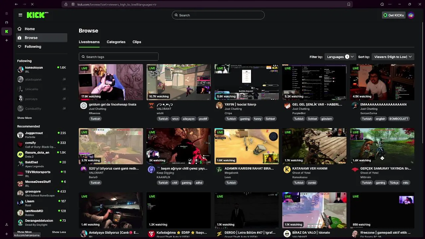Click the Get KICKs button
The image size is (425, 239).
(x=393, y=15)
